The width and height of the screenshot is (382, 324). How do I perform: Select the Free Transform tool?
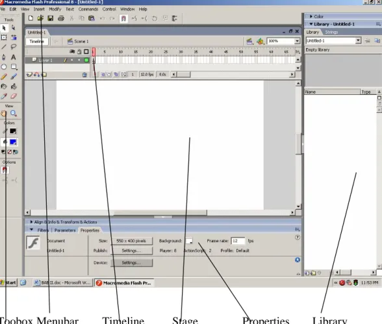click(4, 37)
